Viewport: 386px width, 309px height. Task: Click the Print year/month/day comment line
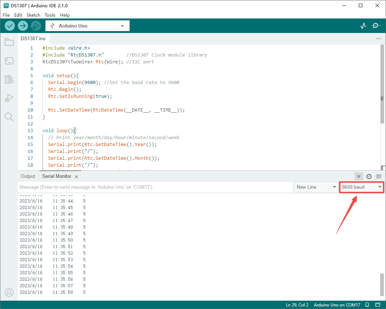click(x=114, y=138)
